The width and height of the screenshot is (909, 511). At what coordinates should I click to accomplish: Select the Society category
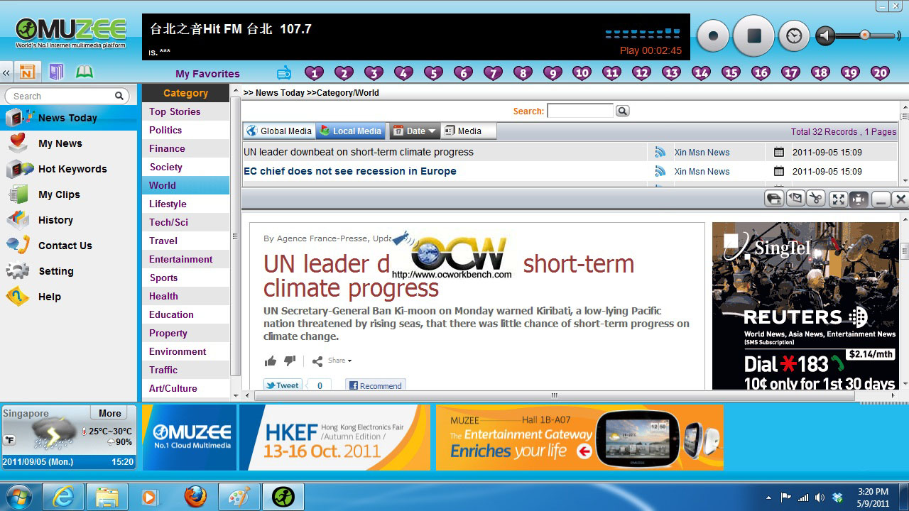185,167
